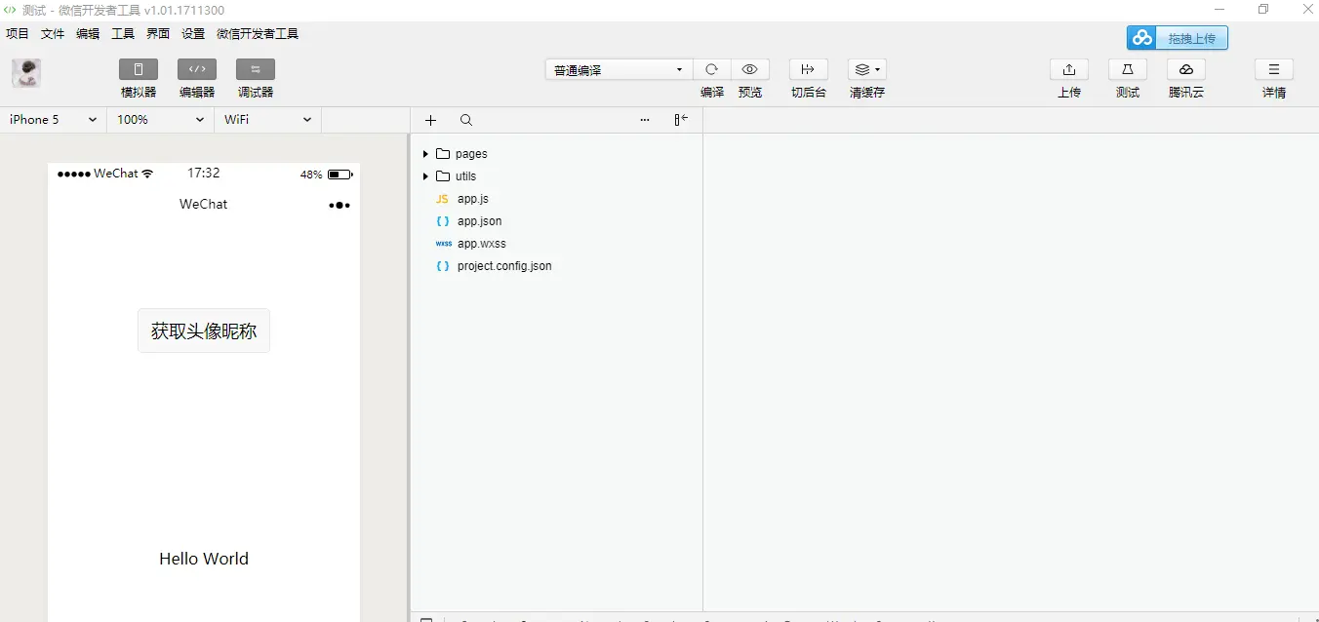Open the 项目 menu
1319x622 pixels.
pos(18,33)
